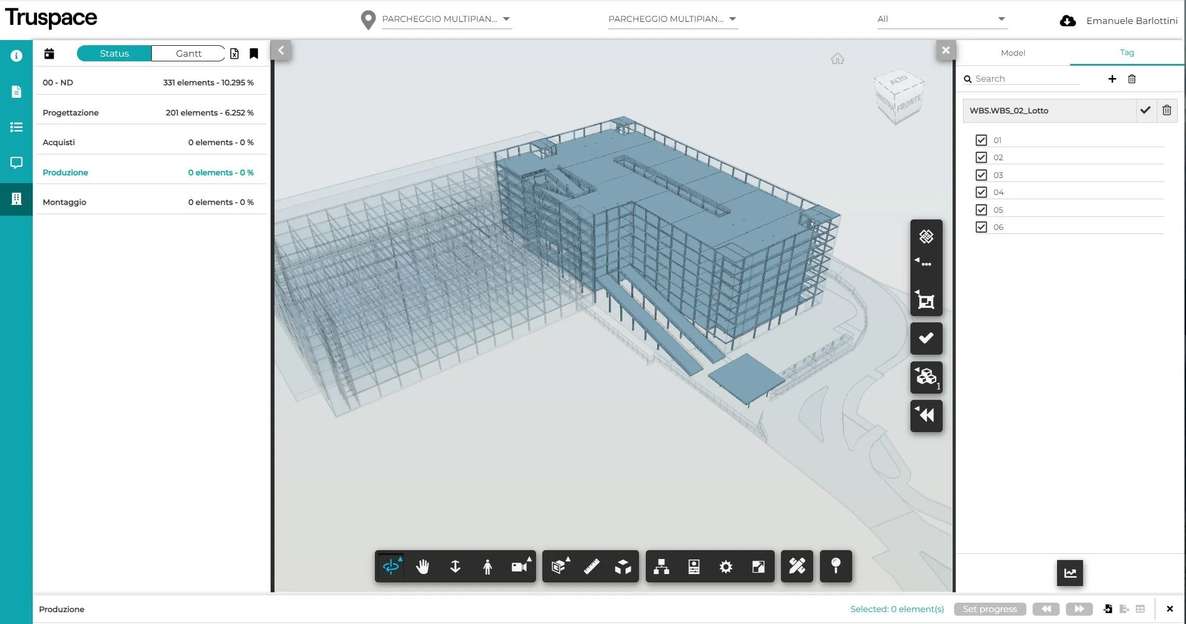
Task: Open the viewer Settings gear
Action: pos(726,566)
